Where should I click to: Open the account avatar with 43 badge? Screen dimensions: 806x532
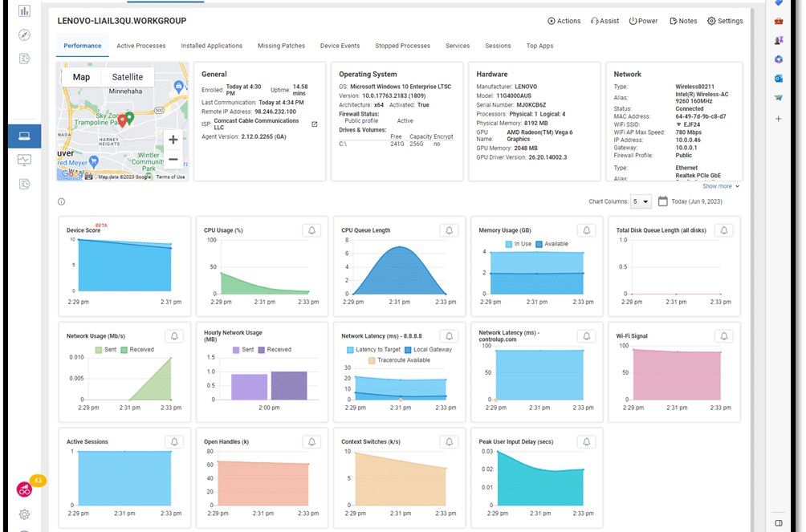pos(25,489)
